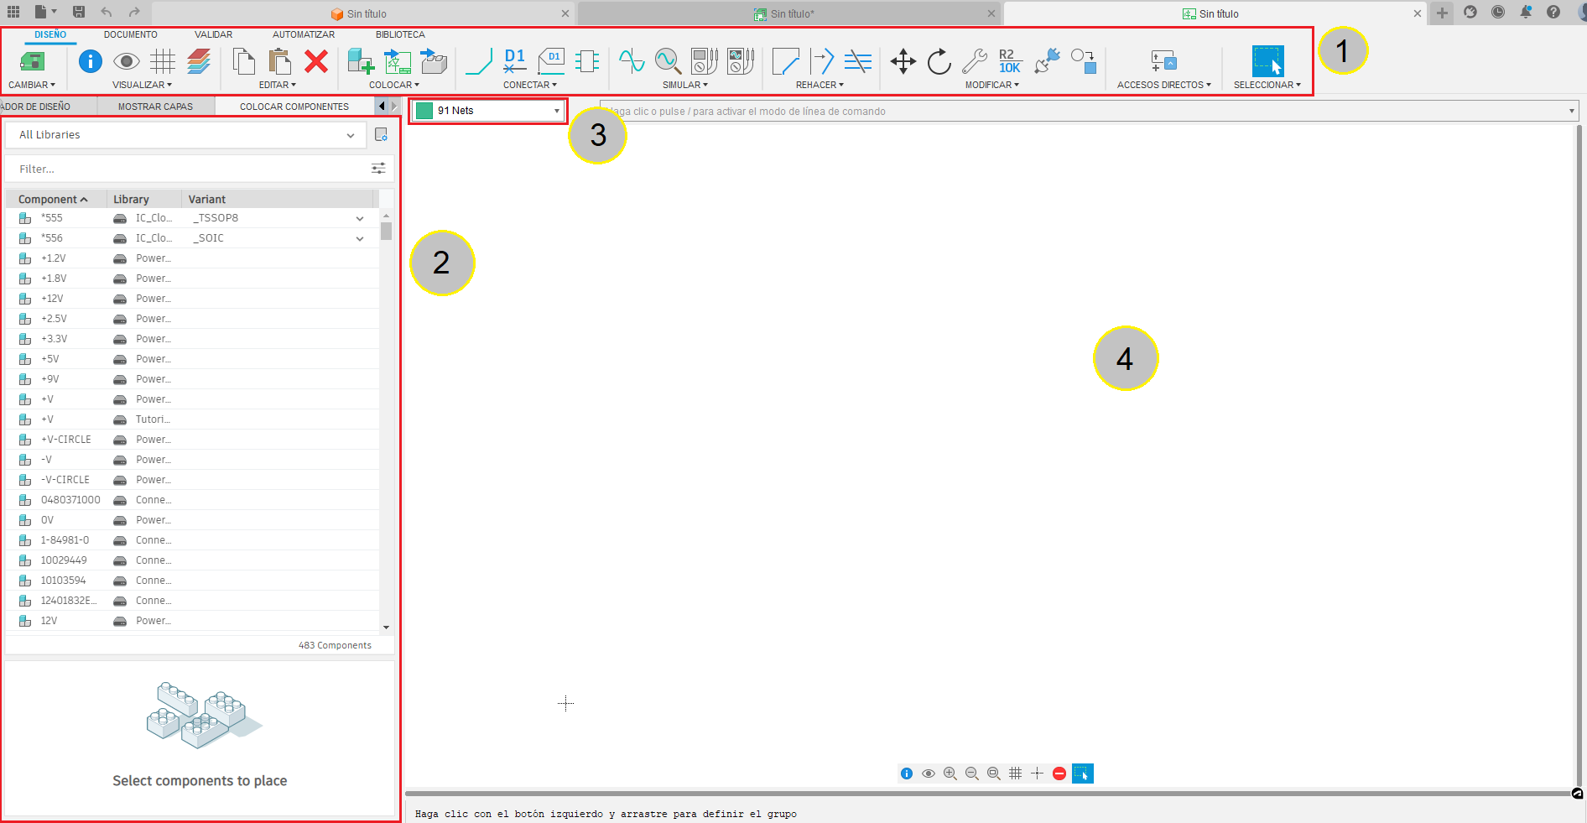The width and height of the screenshot is (1587, 823).
Task: Open the Simulate waveform tool
Action: (631, 60)
